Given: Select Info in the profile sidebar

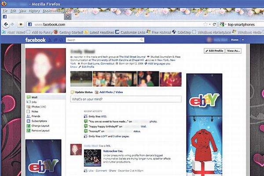Looking at the screenshot, I should tap(34, 102).
